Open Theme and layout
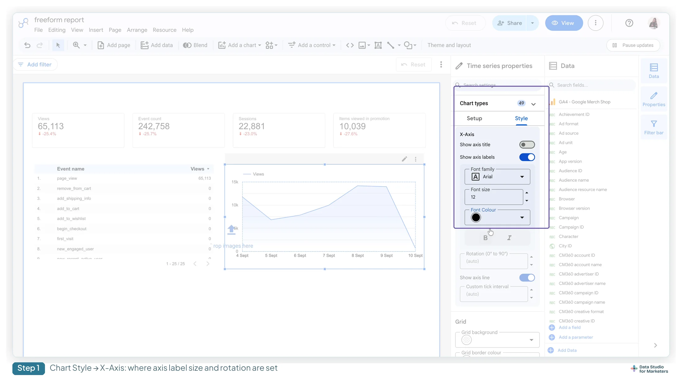The image size is (682, 380). click(x=449, y=45)
